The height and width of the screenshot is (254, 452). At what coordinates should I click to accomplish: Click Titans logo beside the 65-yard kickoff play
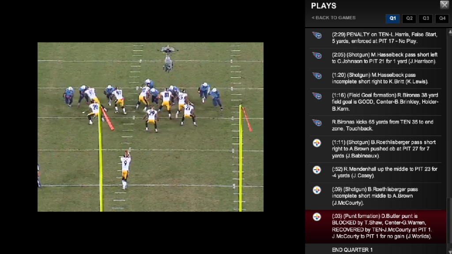(316, 123)
